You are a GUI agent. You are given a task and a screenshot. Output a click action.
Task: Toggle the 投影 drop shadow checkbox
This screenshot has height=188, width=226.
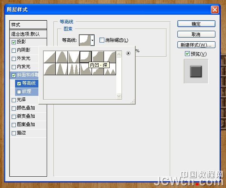click(14, 42)
